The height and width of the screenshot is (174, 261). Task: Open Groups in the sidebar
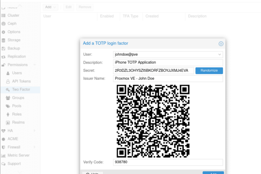tap(18, 98)
